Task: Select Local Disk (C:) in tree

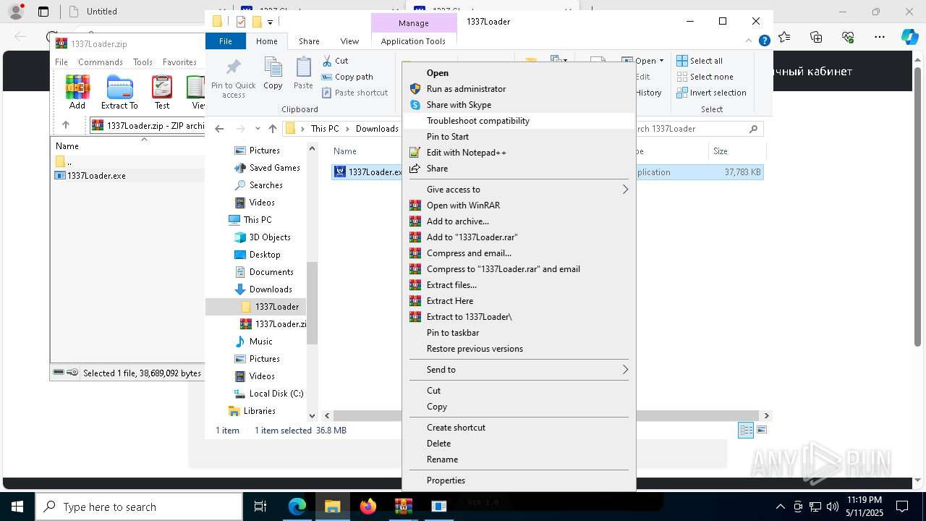Action: tap(268, 394)
